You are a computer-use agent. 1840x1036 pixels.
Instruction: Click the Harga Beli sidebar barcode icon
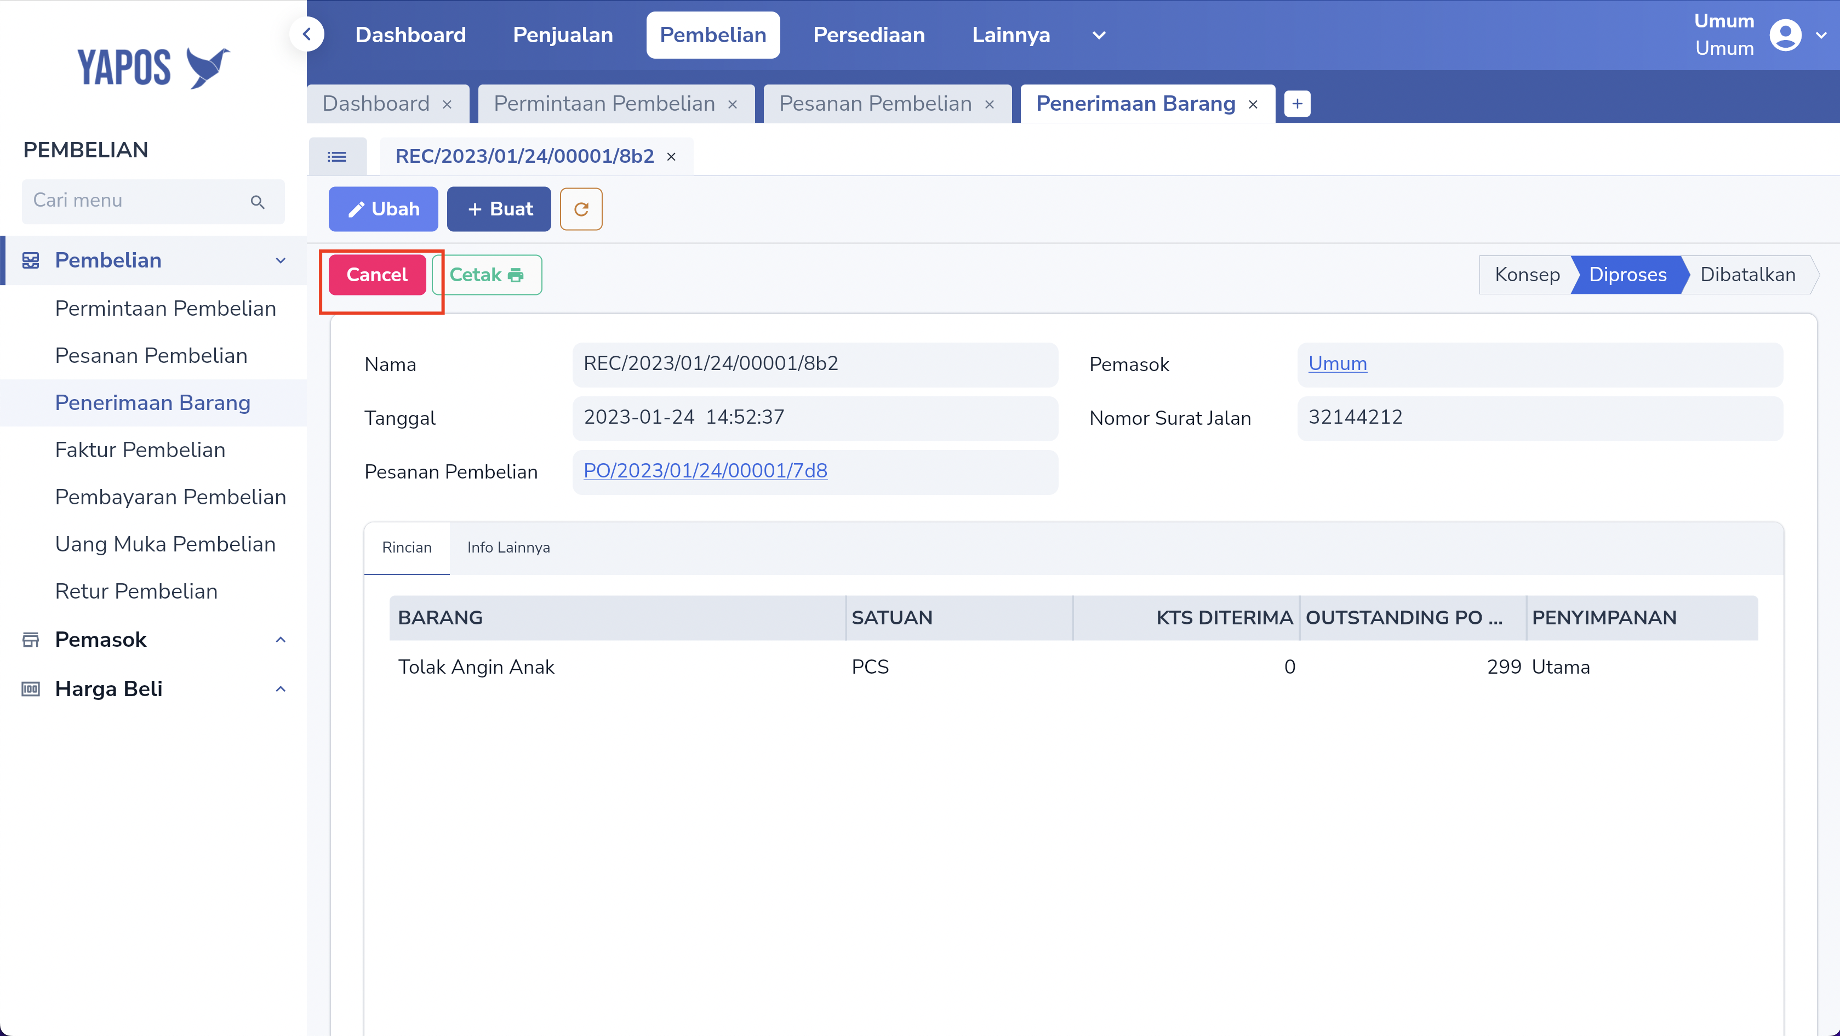click(31, 689)
